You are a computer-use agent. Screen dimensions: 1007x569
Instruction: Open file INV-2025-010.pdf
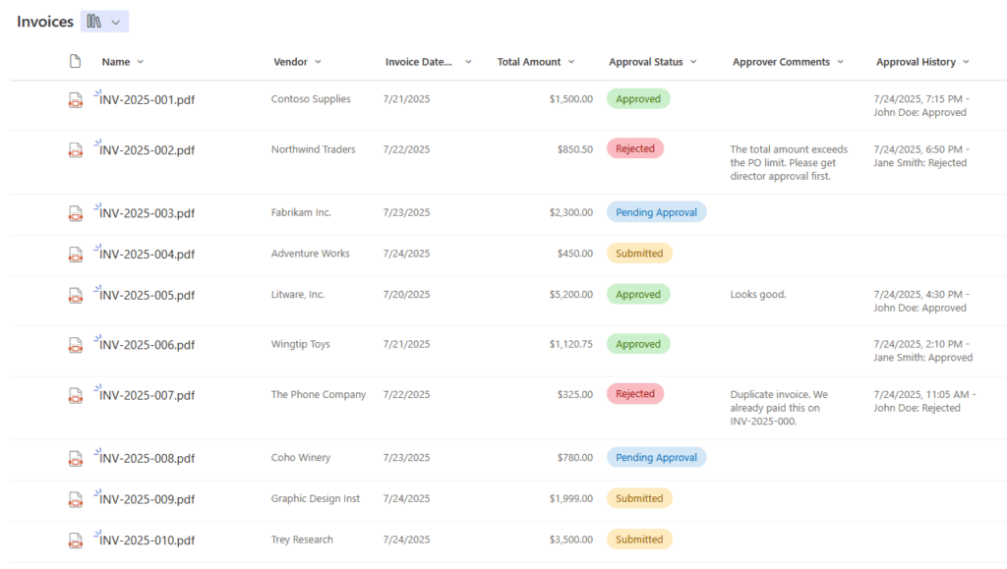148,541
